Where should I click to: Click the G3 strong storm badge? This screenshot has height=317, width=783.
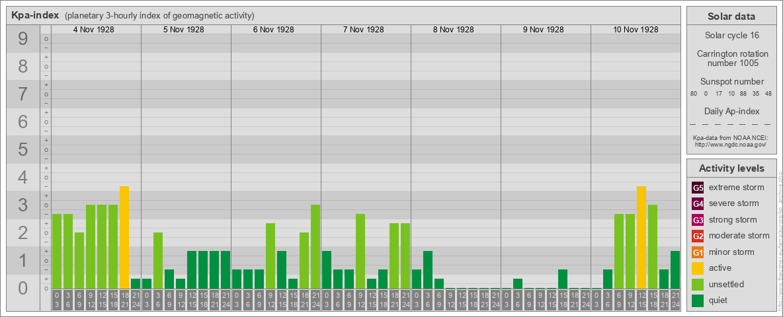(698, 220)
